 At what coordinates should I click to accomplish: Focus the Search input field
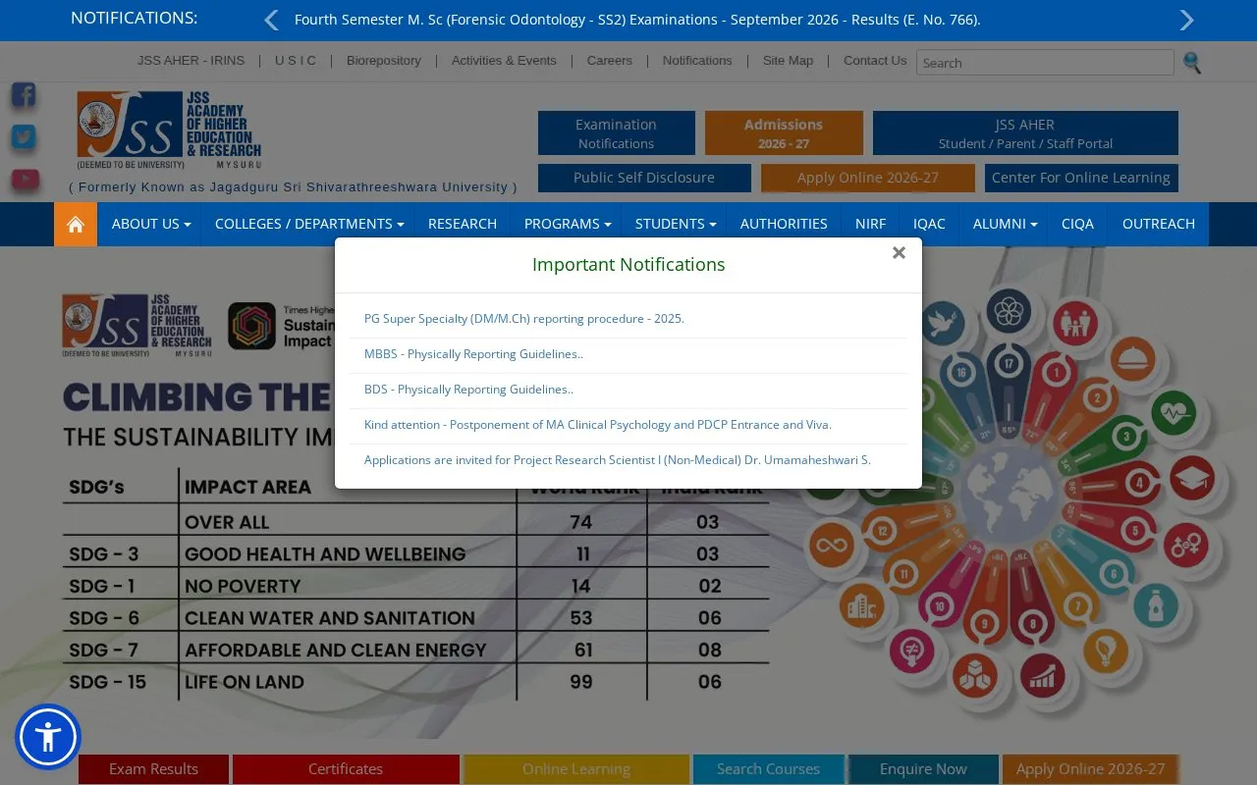coord(1045,63)
